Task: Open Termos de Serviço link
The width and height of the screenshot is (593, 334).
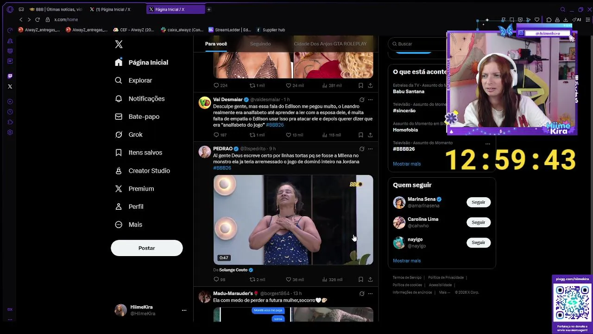Action: pyautogui.click(x=407, y=277)
